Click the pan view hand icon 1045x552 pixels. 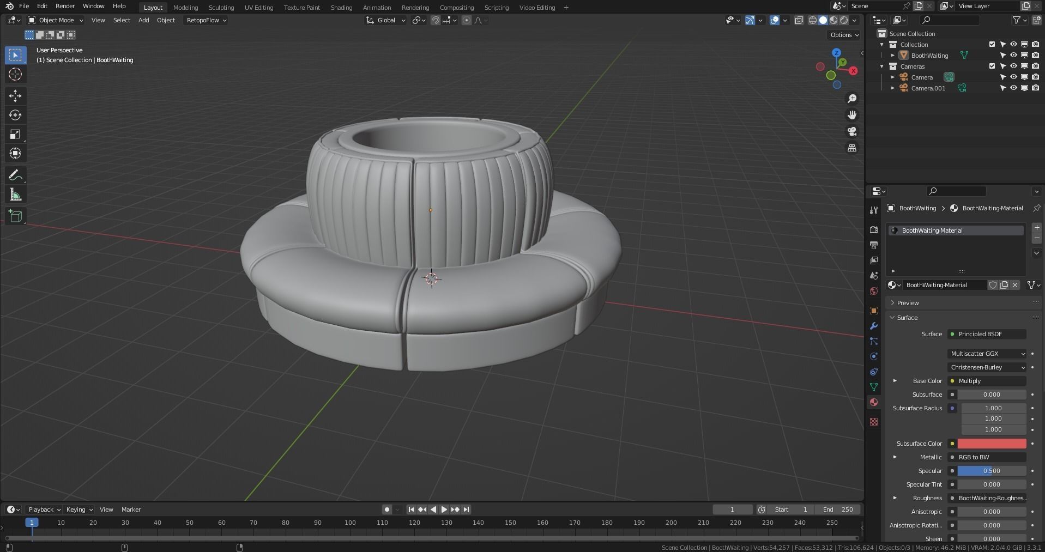[851, 115]
